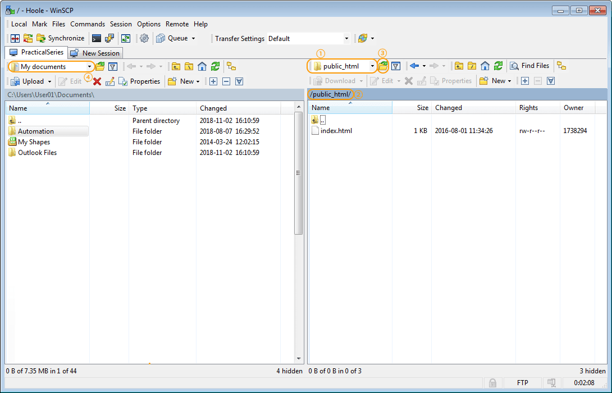Sort local files by Type column

coord(162,108)
